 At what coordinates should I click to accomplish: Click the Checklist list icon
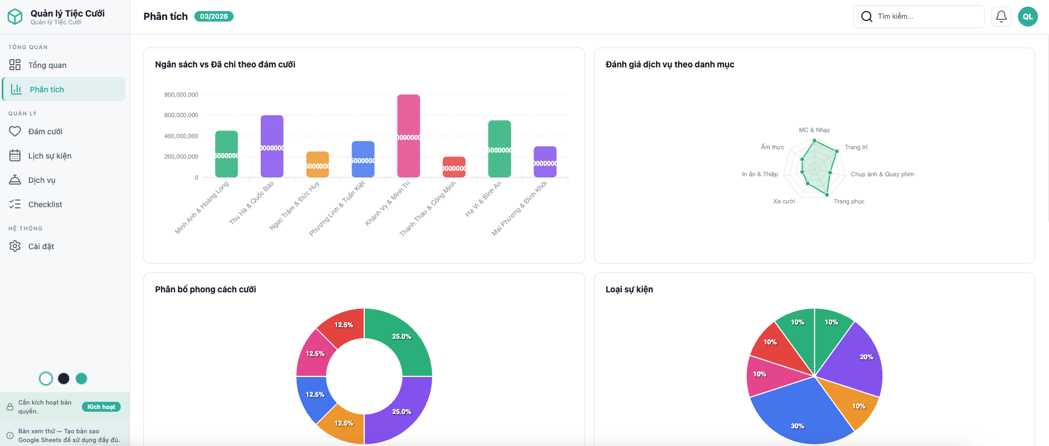click(15, 204)
